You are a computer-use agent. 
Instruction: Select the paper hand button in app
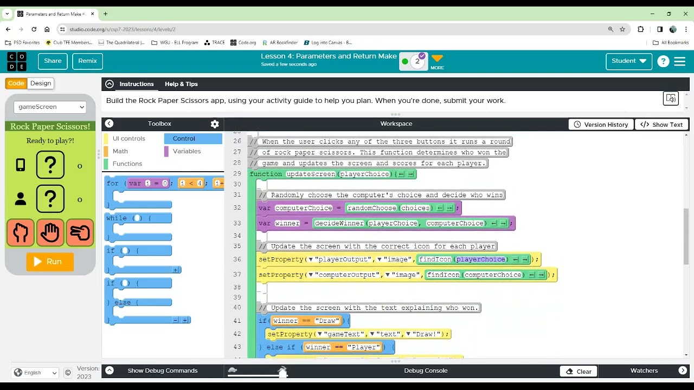[50, 233]
